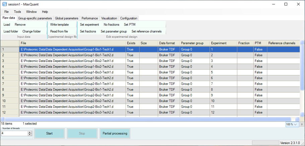
Task: Click Set reference channels command
Action: point(146,31)
